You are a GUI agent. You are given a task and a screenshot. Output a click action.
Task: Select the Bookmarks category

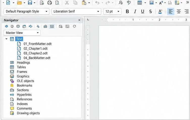click(24, 86)
